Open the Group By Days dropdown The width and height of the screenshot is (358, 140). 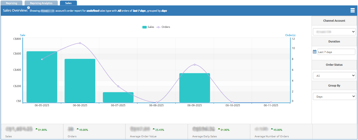click(334, 96)
